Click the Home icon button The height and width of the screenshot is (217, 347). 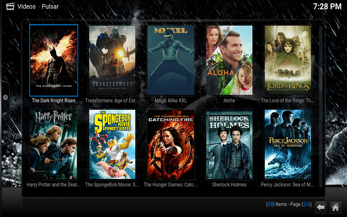335,207
